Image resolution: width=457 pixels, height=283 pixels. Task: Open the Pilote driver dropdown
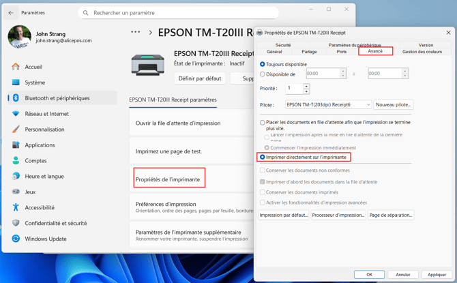[x=368, y=105]
